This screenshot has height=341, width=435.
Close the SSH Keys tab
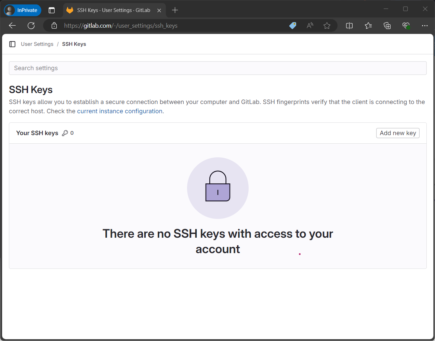click(159, 11)
